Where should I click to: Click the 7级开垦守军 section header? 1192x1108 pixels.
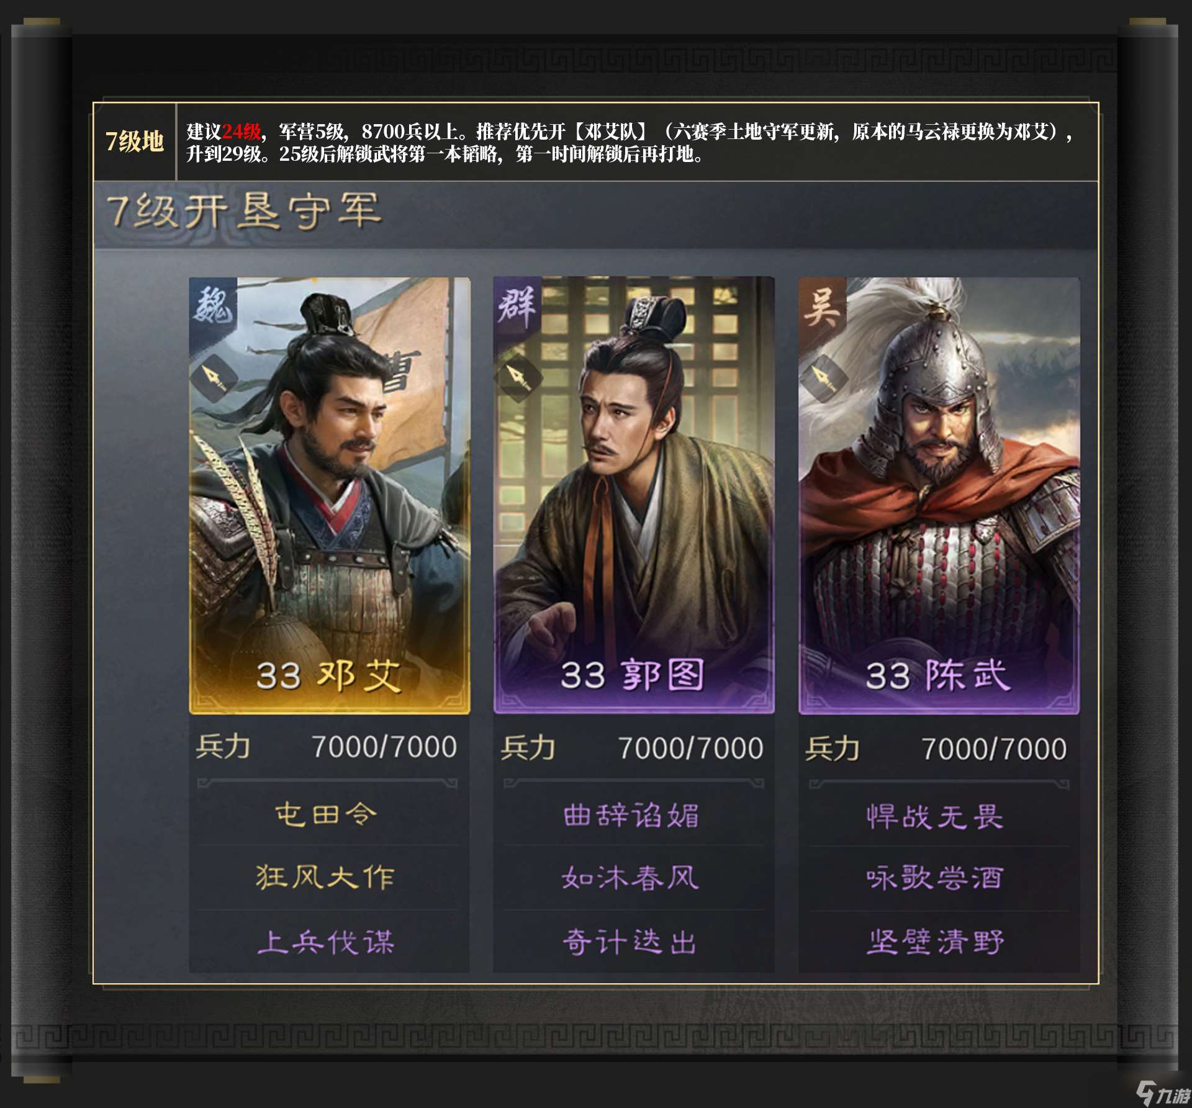(x=243, y=211)
